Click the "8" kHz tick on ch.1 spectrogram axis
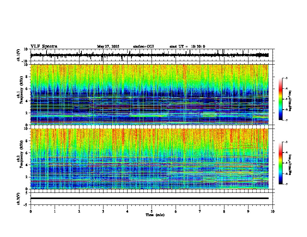307x237 pixels. point(27,77)
